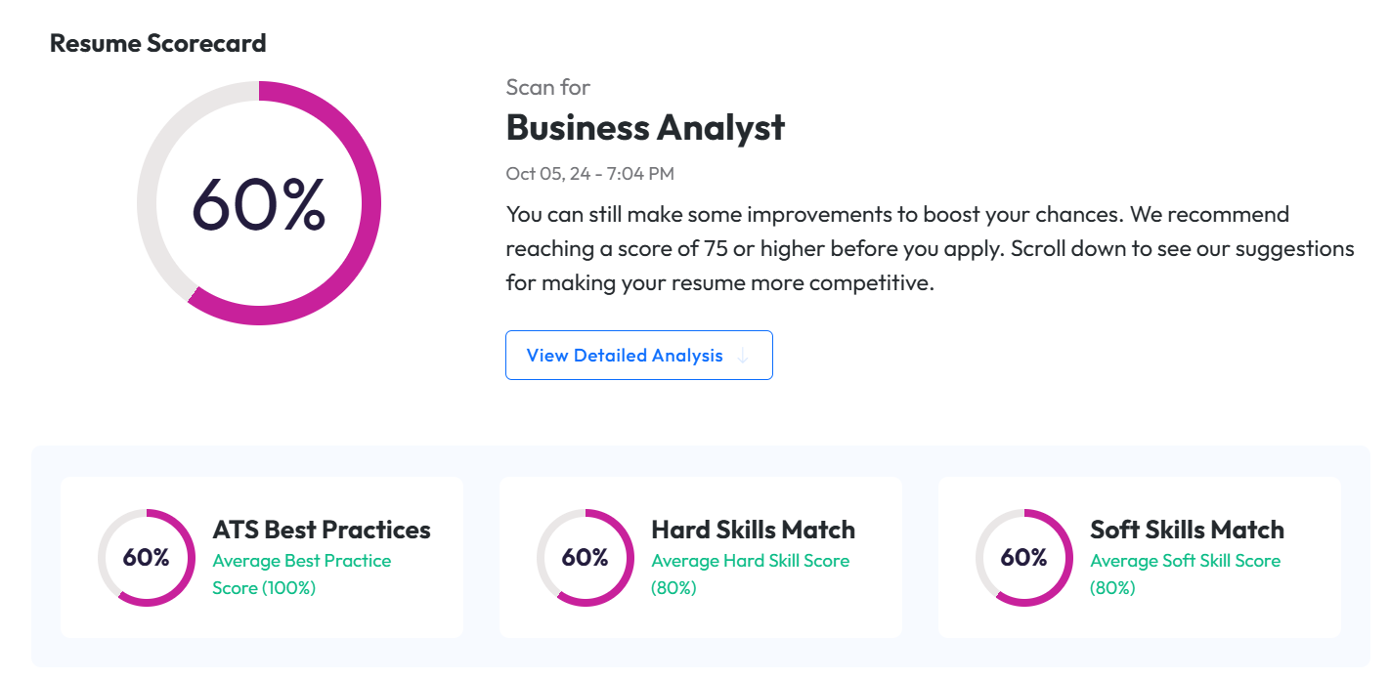
Task: Click the scan date Oct 05, 24 - 7:04 PM
Action: tap(589, 174)
